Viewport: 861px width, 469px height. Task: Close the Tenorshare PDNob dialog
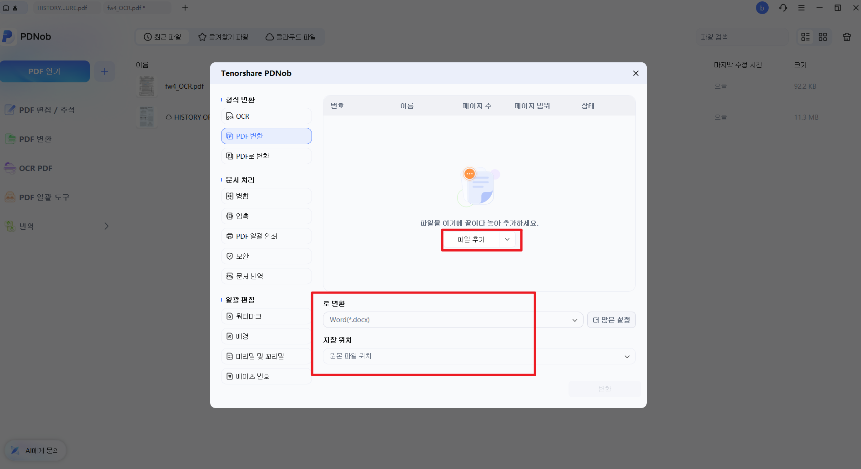(636, 73)
